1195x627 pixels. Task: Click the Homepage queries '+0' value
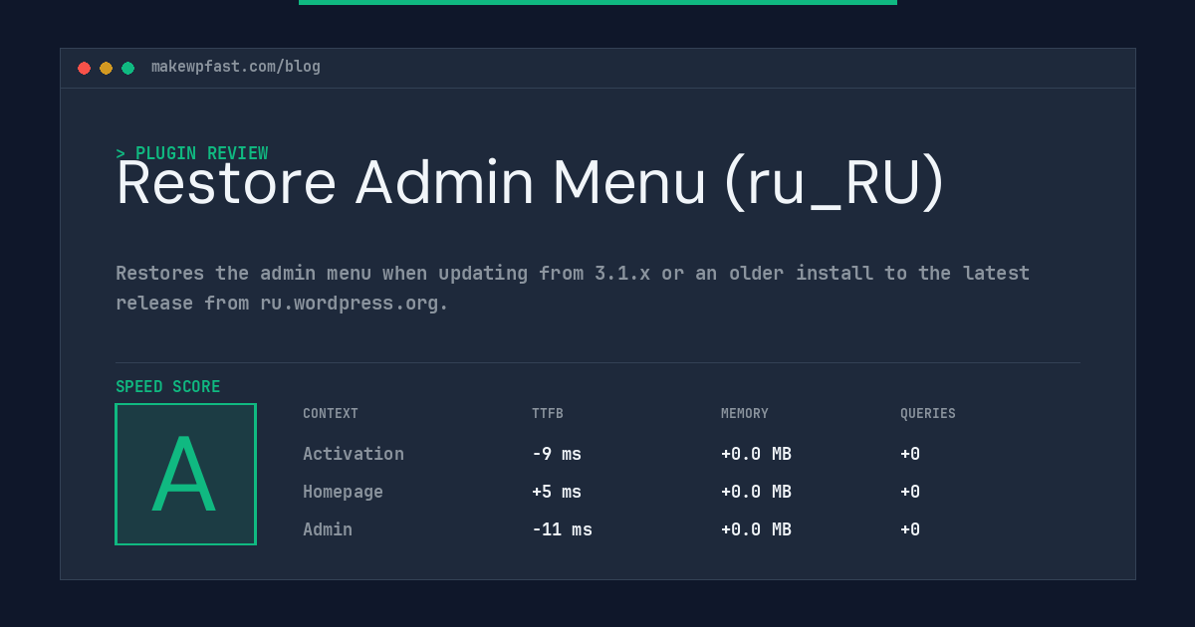point(910,492)
